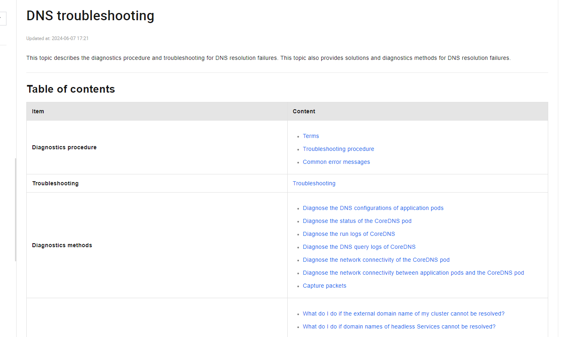Open the Troubleshooting procedure link
Image resolution: width=566 pixels, height=337 pixels.
coord(338,149)
